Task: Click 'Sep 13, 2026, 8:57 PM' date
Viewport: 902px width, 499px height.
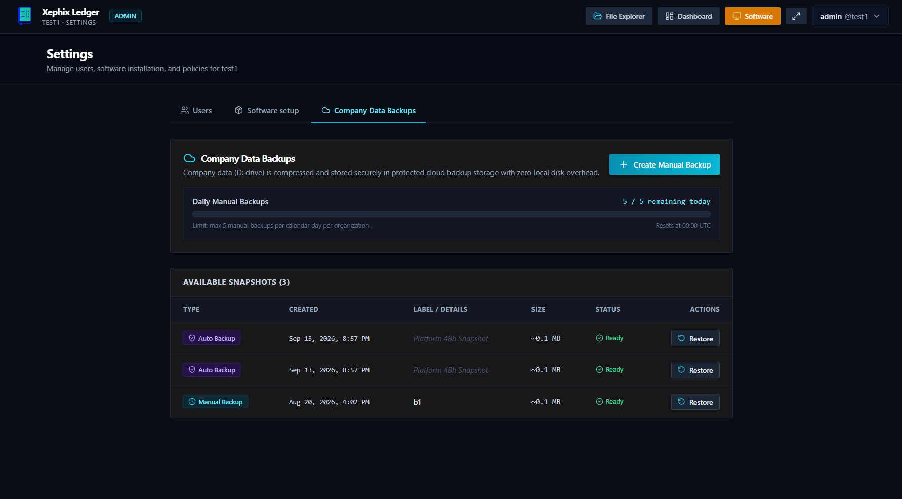Action: [329, 370]
